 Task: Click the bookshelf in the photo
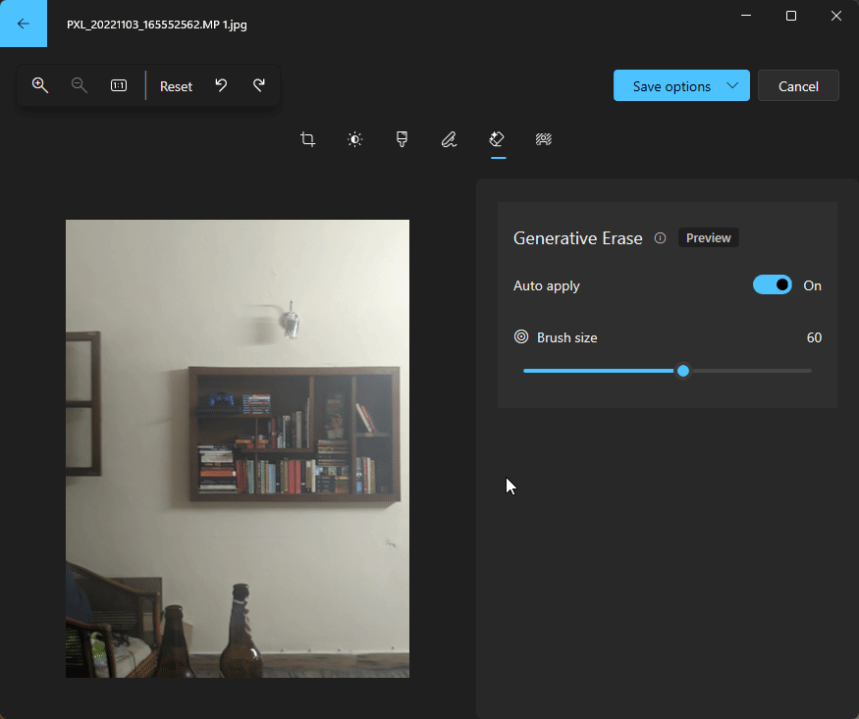pyautogui.click(x=295, y=434)
